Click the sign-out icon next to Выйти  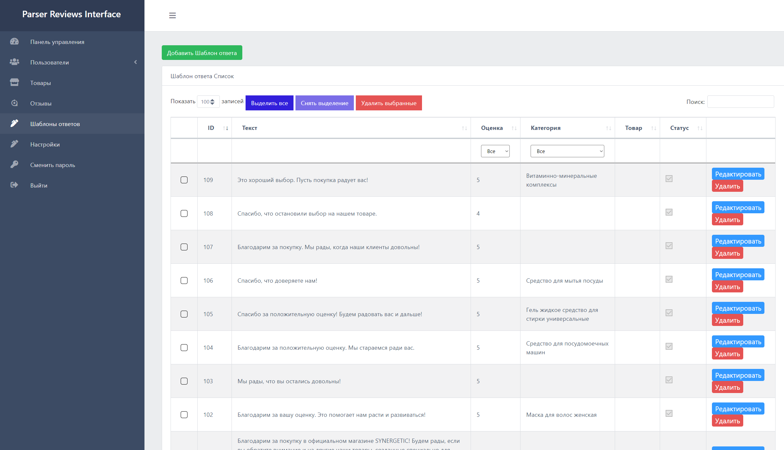pyautogui.click(x=14, y=185)
